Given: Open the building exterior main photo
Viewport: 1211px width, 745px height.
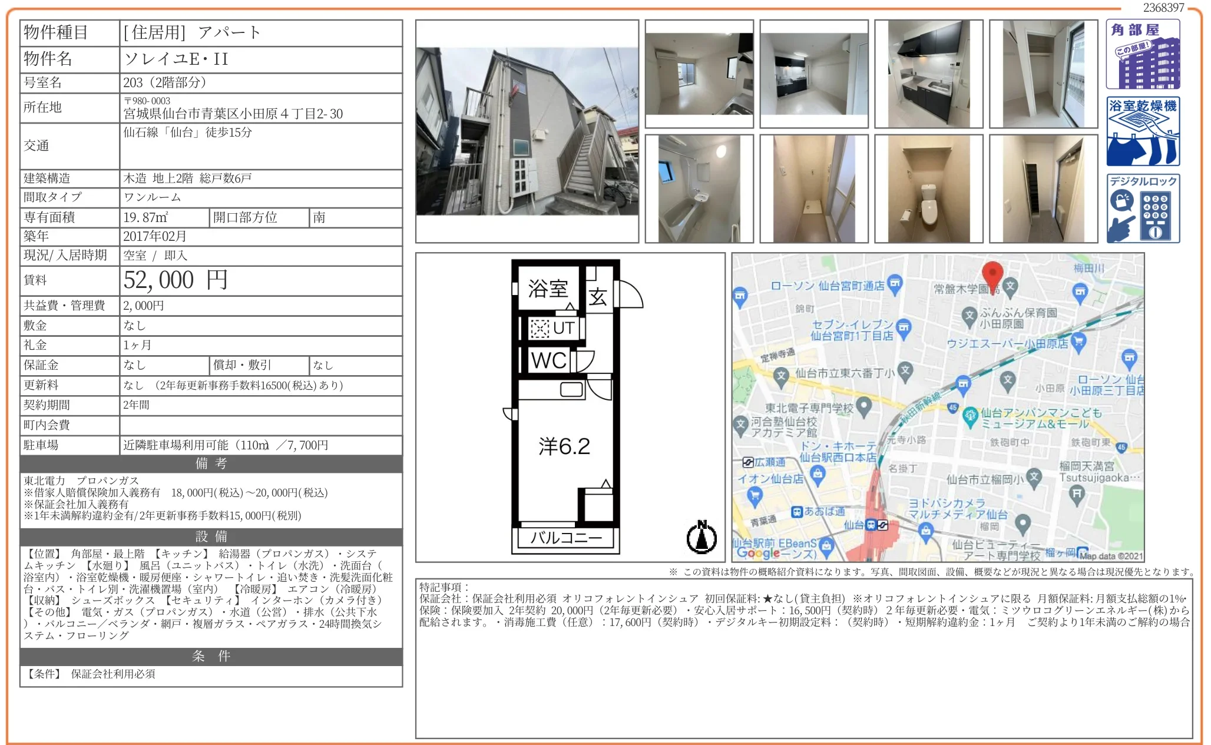Looking at the screenshot, I should 527,131.
